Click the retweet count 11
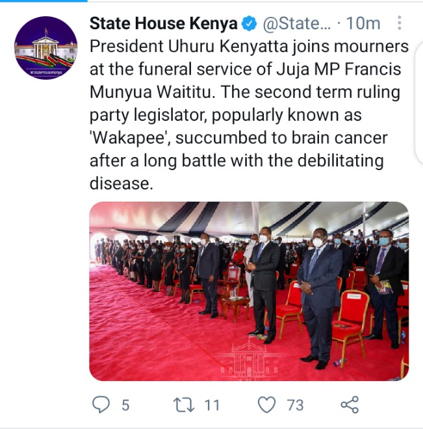Screen dimensions: 423x429 (212, 405)
